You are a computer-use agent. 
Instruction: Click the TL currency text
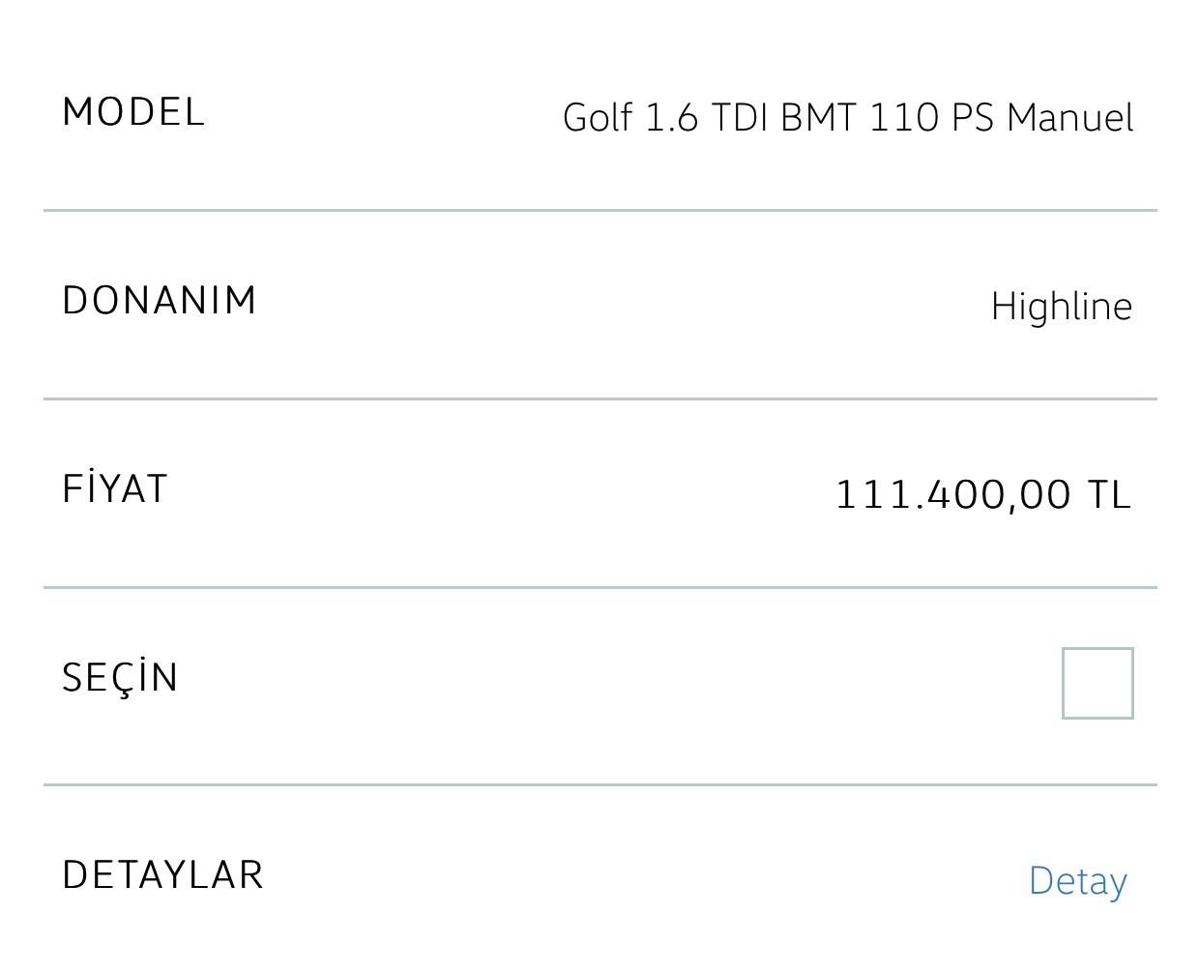coord(1110,495)
